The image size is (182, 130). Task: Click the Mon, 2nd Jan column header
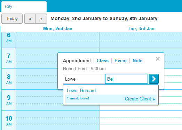click(x=57, y=29)
